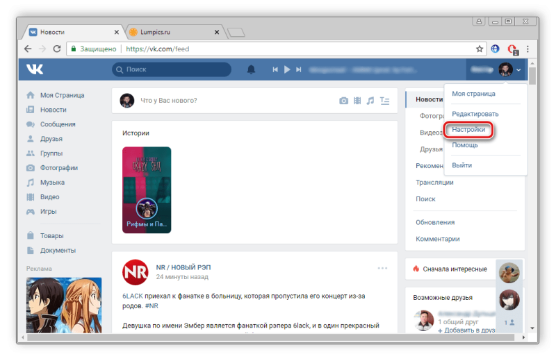Select Моя страница in profile menu

click(x=473, y=94)
